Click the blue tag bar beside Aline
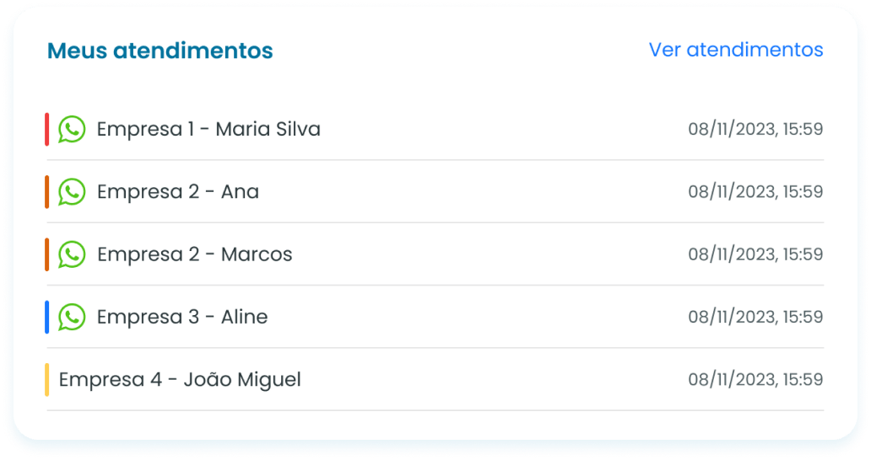Viewport: 871px width, 460px height. point(47,317)
